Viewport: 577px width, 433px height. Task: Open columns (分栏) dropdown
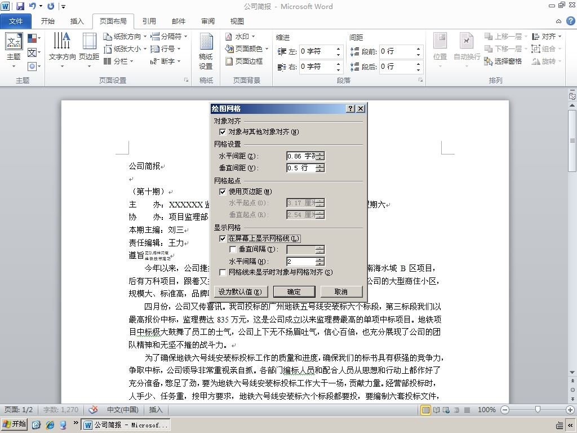point(118,61)
